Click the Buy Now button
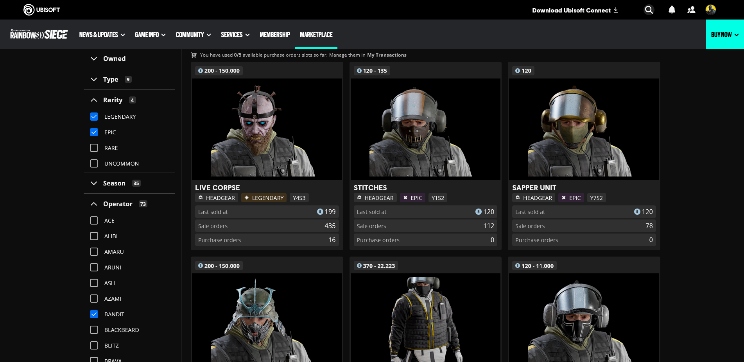Screen dimensions: 744x362 tap(725, 34)
